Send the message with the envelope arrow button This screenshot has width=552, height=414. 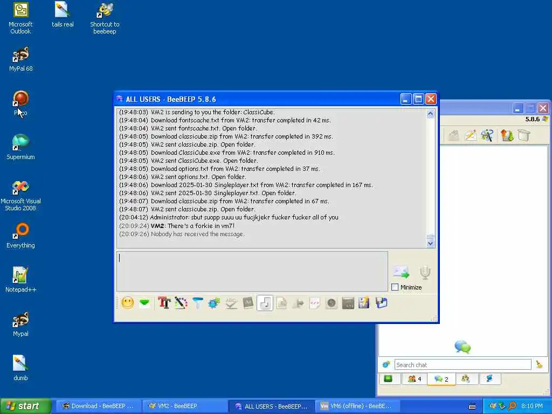pyautogui.click(x=401, y=272)
